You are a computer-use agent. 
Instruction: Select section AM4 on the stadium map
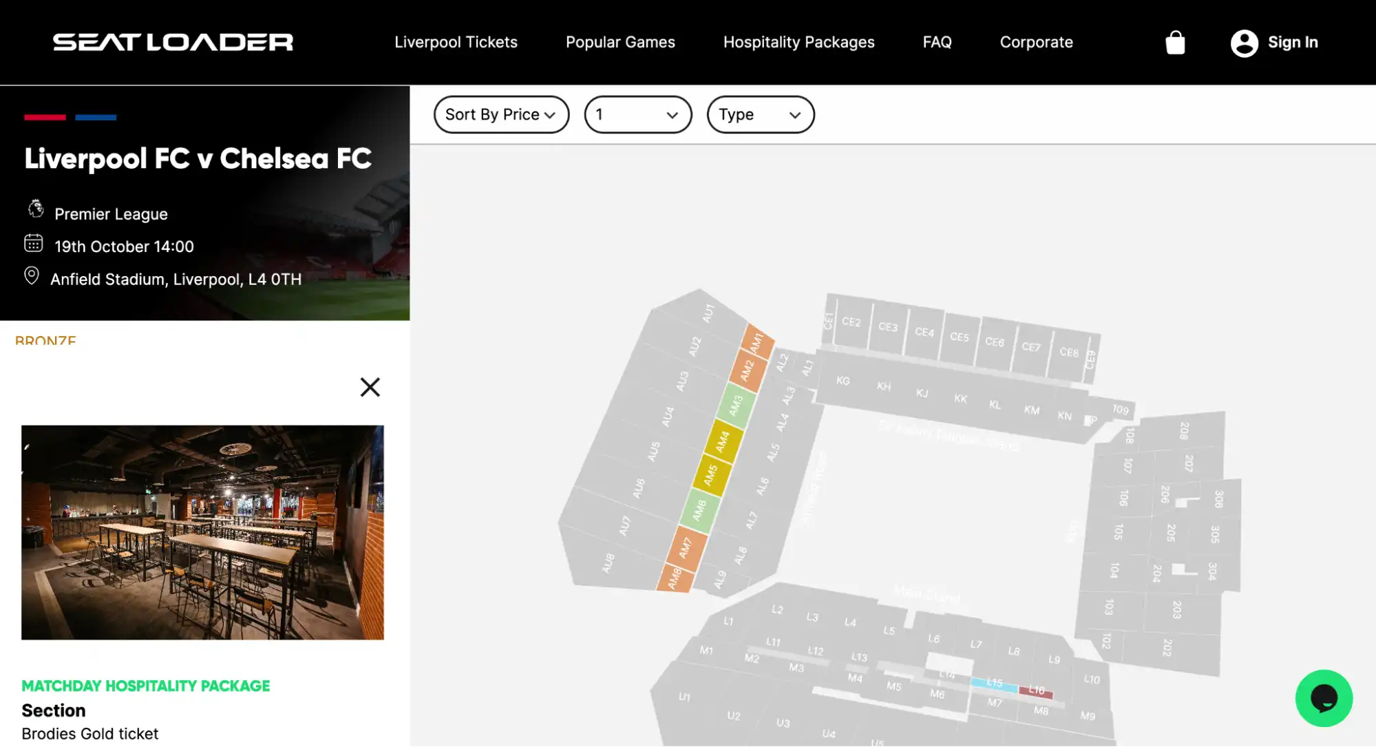pos(721,441)
